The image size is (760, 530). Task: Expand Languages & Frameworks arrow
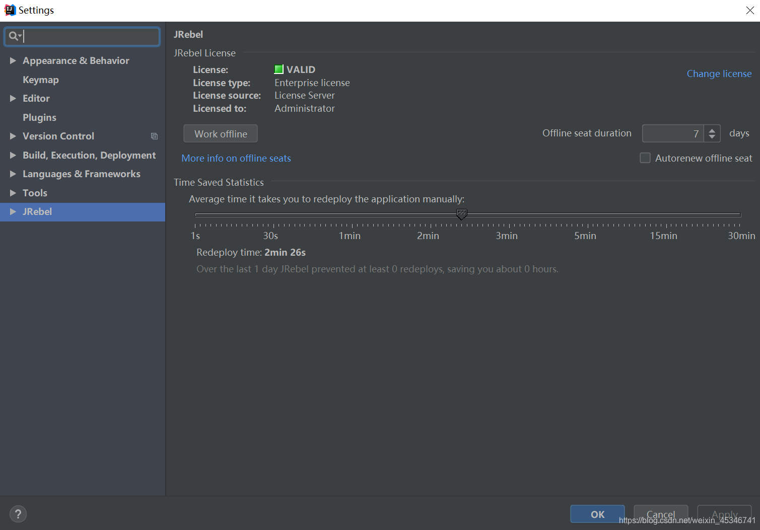[x=13, y=174]
